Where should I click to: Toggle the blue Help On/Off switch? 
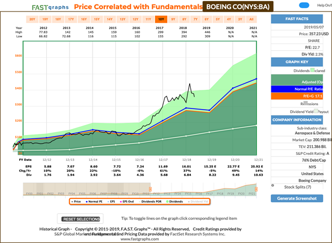point(304,6)
